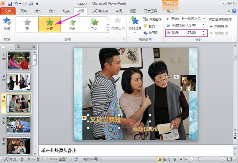238x163 pixels.
Task: Select slide 5 thumbnail
Action: tap(18, 146)
